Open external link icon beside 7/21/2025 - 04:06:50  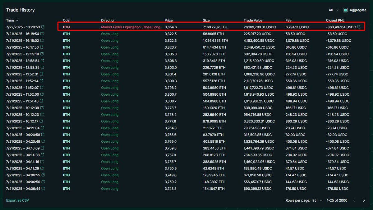[43, 182]
